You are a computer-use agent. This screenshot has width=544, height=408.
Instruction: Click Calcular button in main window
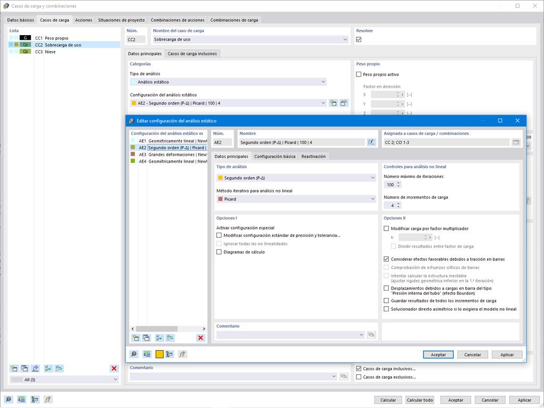tap(388, 400)
